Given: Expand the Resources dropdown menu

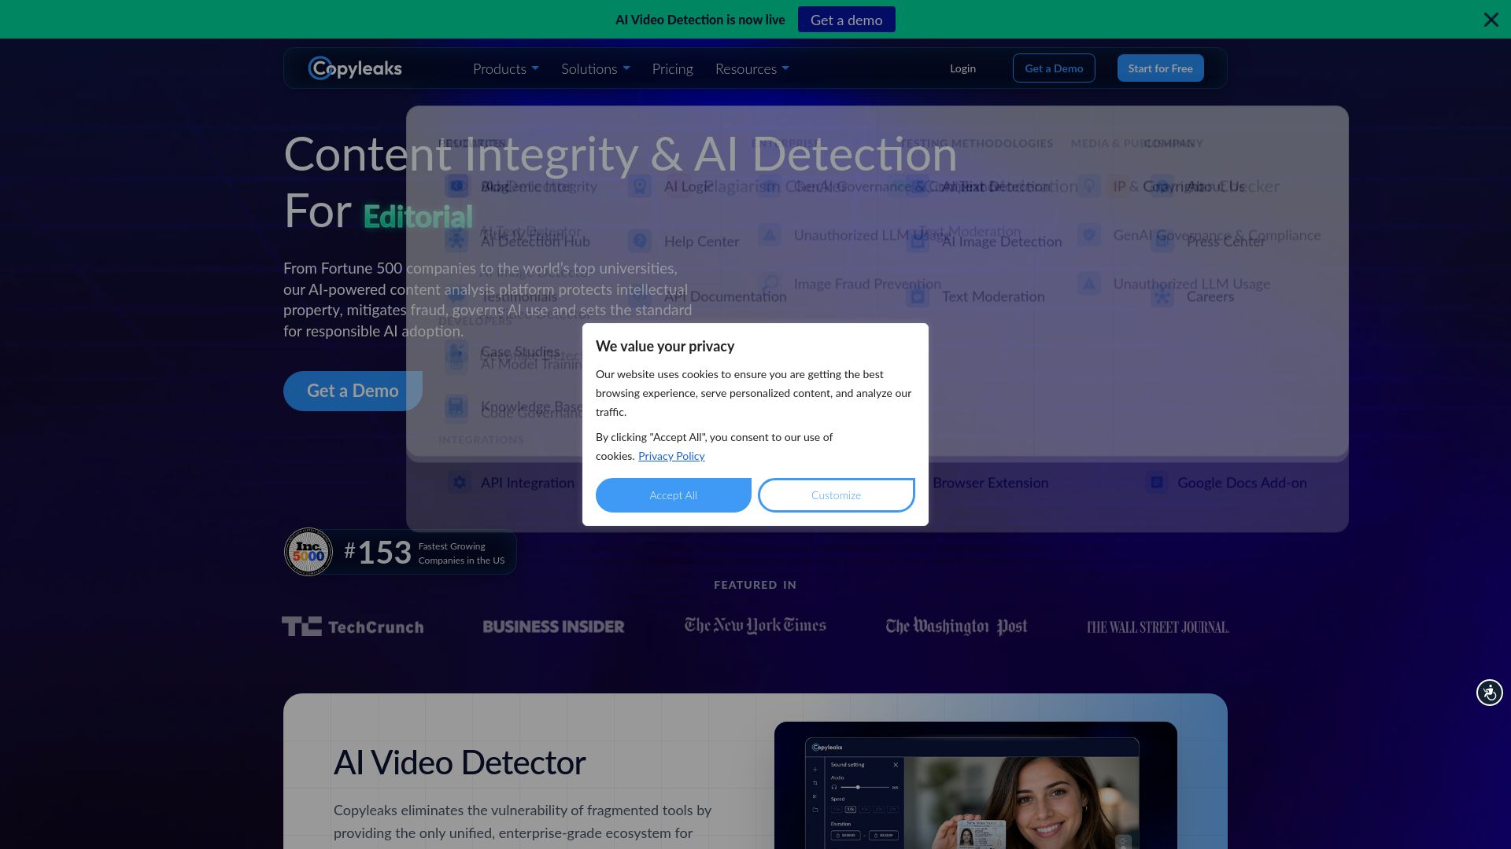Looking at the screenshot, I should [752, 68].
